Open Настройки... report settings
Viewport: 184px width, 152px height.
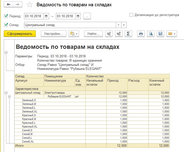tap(54, 34)
